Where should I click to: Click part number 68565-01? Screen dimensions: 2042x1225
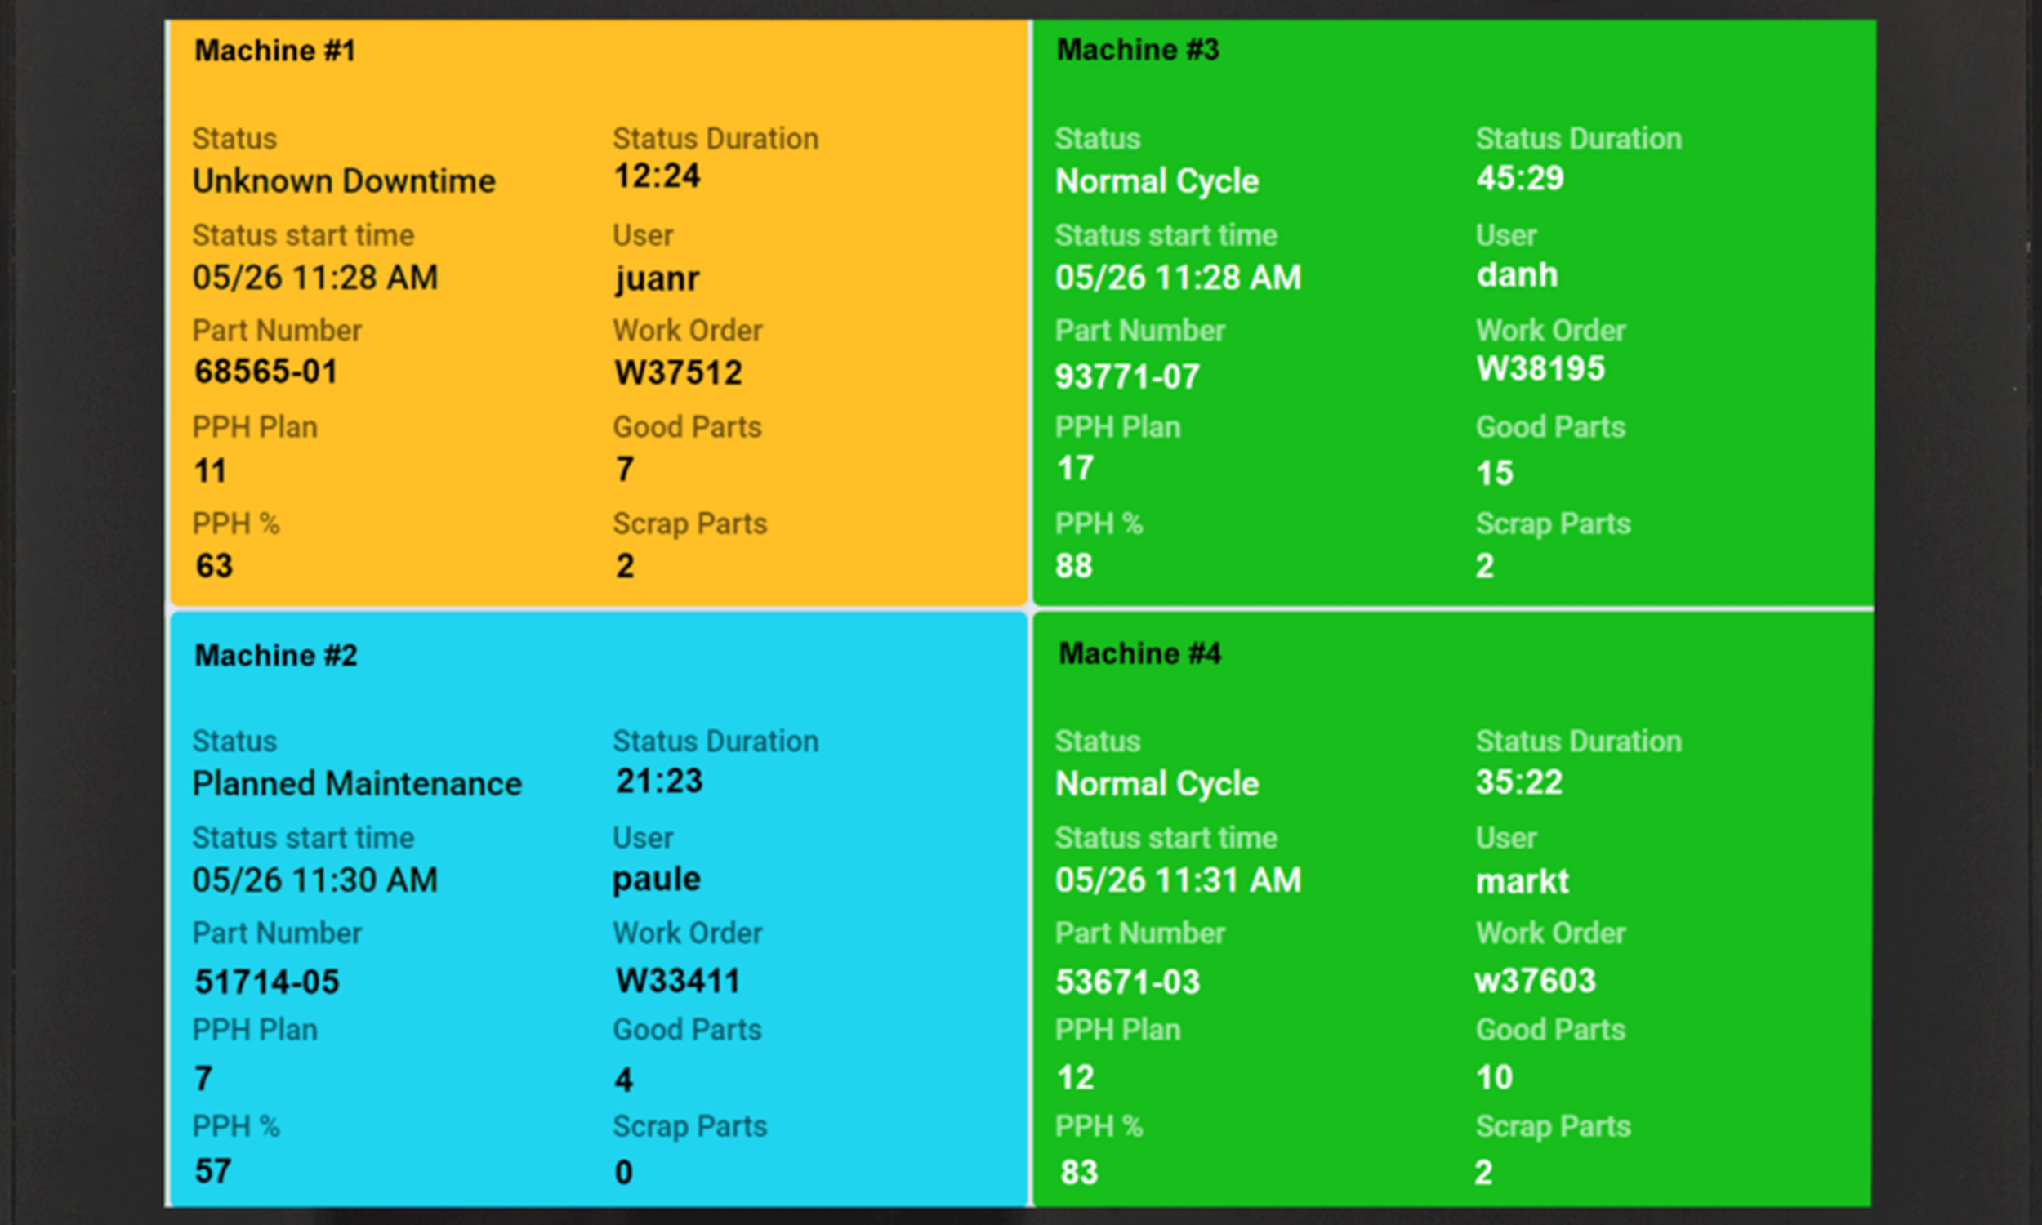[265, 372]
